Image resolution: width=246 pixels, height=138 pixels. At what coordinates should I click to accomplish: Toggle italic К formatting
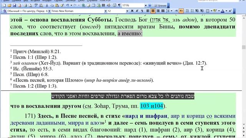[137, 11]
